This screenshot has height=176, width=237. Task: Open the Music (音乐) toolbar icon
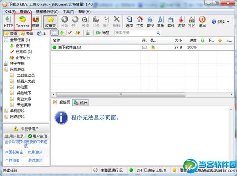pos(161,22)
